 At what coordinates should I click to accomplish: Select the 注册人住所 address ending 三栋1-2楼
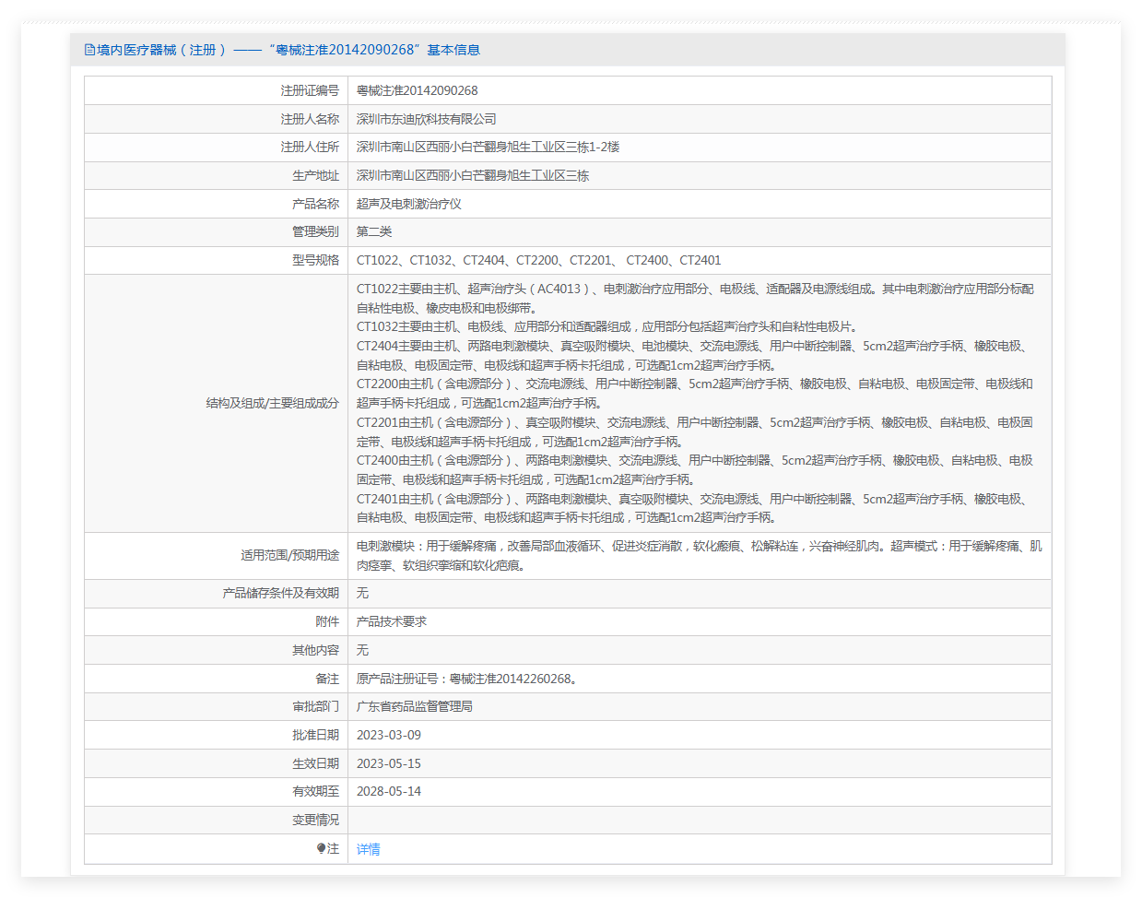[x=488, y=147]
